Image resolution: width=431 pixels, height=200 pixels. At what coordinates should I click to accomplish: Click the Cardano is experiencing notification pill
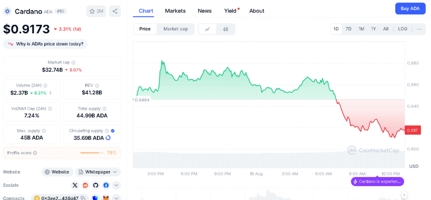[378, 182]
